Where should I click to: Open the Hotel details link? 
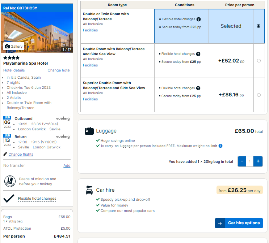click(14, 70)
